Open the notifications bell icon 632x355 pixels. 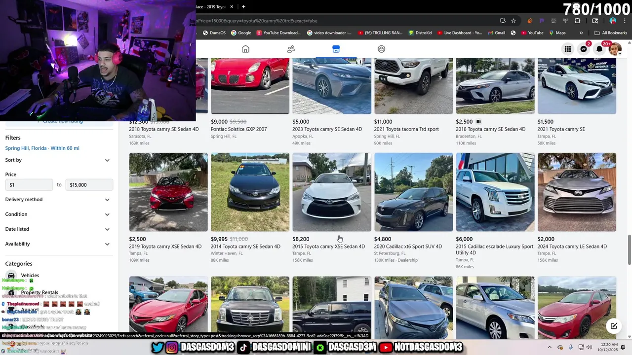click(599, 49)
